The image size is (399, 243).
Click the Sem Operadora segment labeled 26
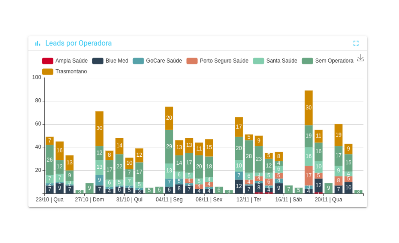coord(50,160)
